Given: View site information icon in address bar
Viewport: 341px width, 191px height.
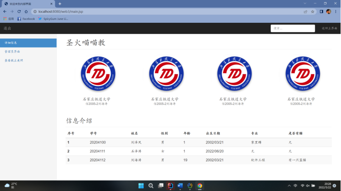Looking at the screenshot, I should point(35,11).
